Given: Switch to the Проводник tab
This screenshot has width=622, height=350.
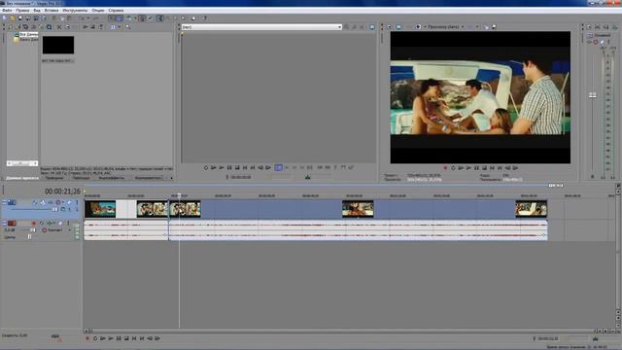Looking at the screenshot, I should coord(54,178).
